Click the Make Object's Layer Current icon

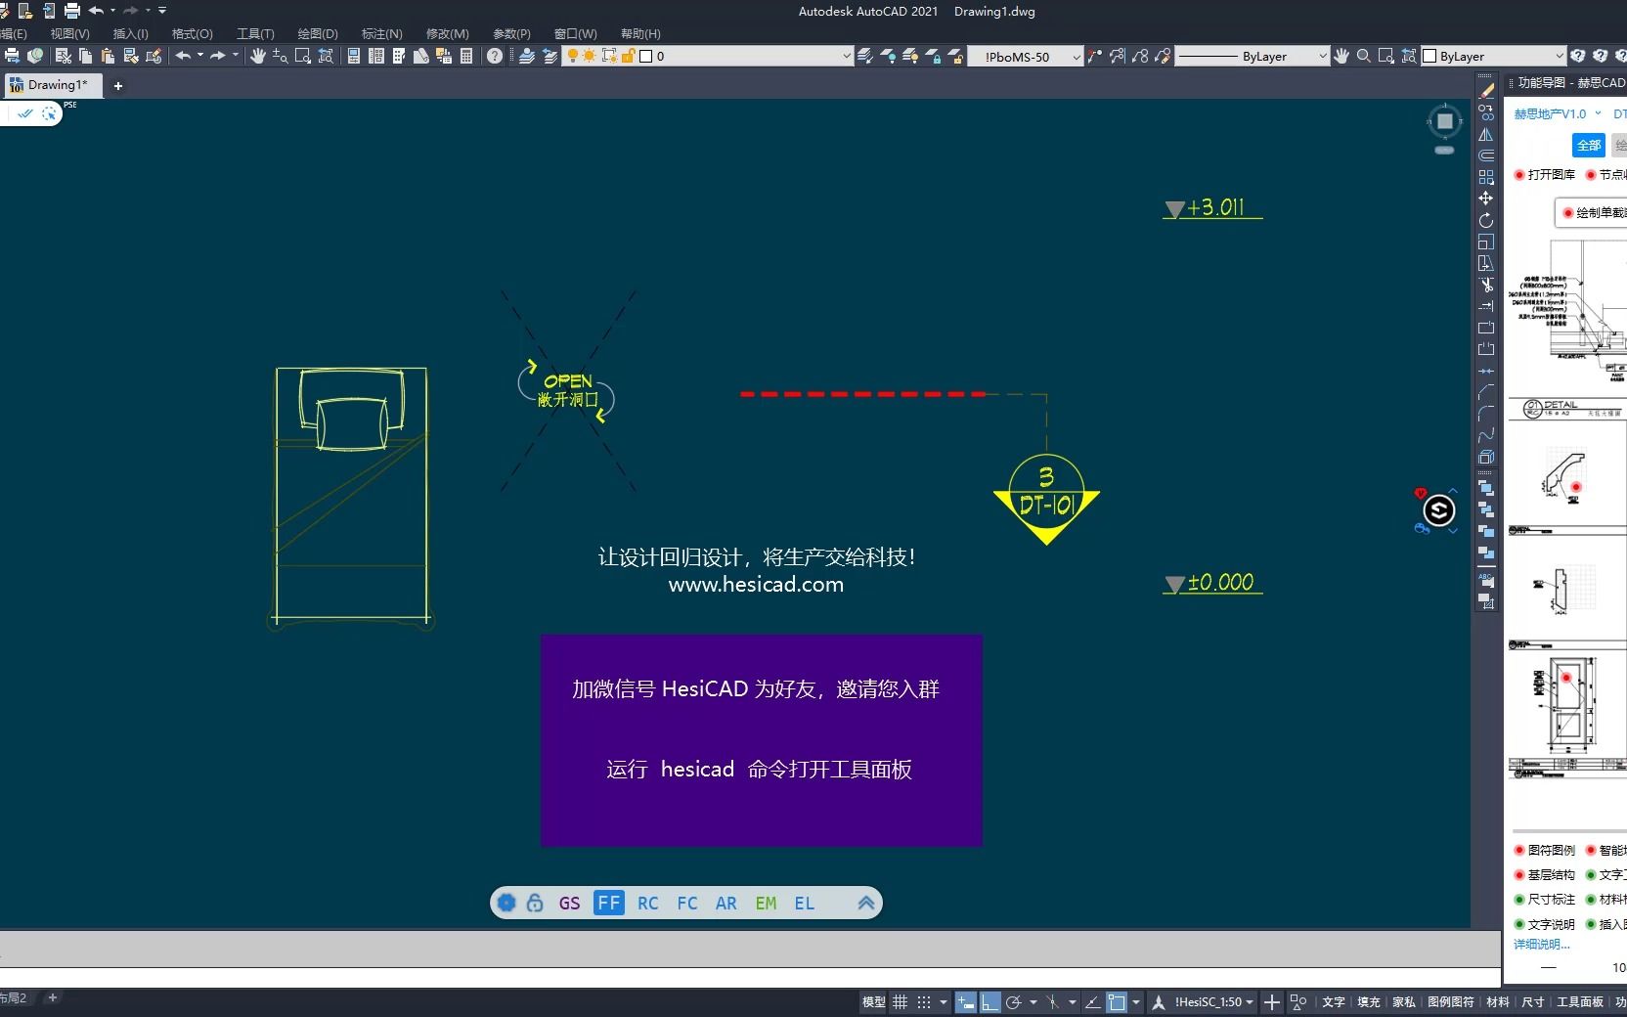865,56
